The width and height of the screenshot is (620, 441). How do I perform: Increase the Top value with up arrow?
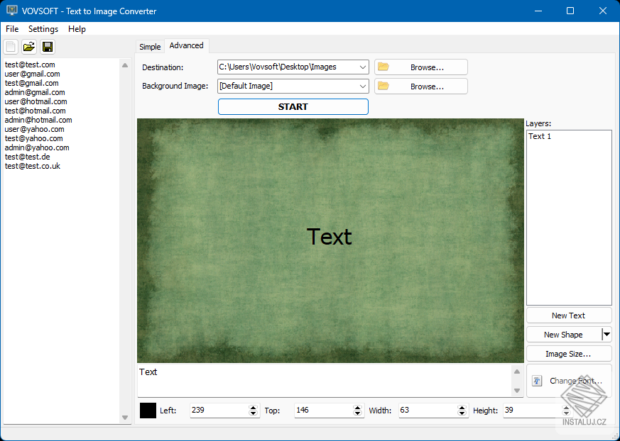[358, 408]
